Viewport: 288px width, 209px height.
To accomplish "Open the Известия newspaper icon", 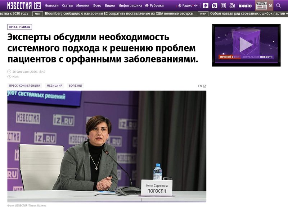I will [x=262, y=5].
